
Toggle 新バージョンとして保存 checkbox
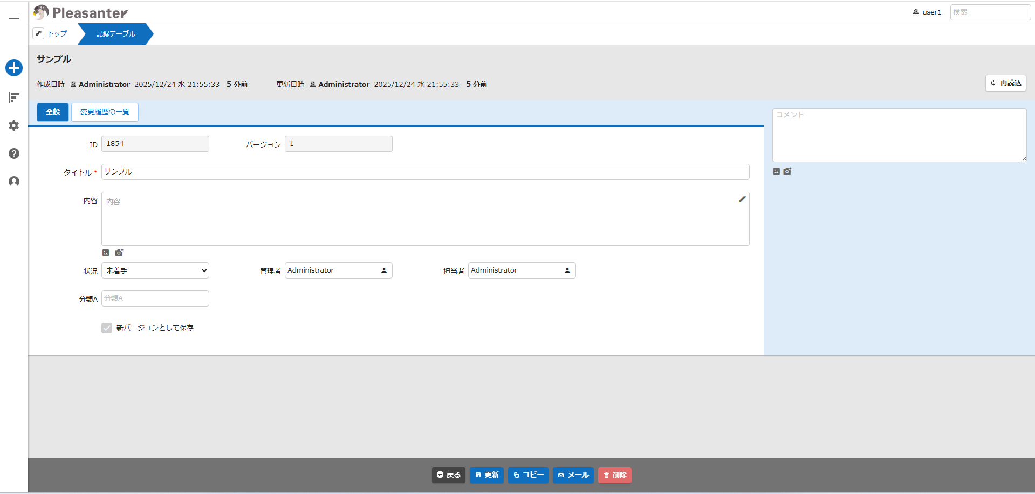pyautogui.click(x=107, y=328)
